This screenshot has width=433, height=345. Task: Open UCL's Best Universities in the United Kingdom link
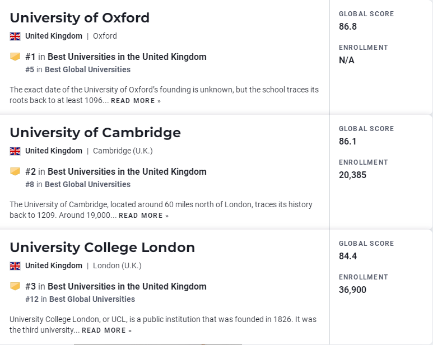click(127, 287)
